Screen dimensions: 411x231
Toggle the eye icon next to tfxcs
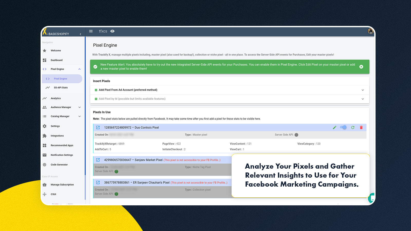coord(113,31)
